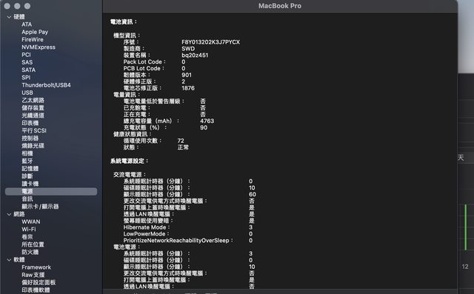The image size is (474, 294).
Task: Click the MacBook Pro window title
Action: [x=280, y=6]
